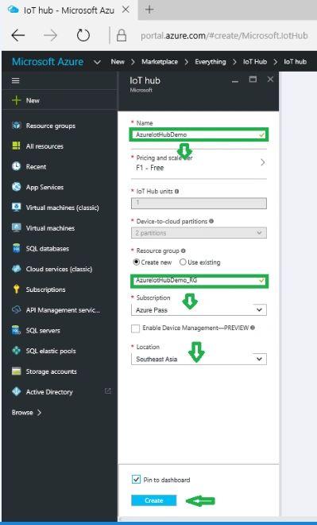This screenshot has width=317, height=525.
Task: Click the F1 - Free pricing text
Action: tap(150, 168)
